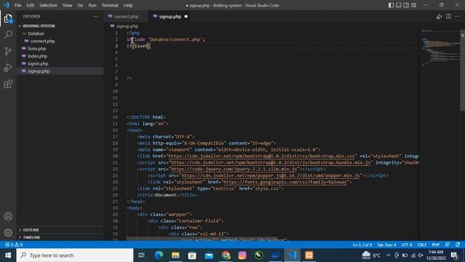Open notifications bell in status bar
The image size is (465, 262).
[458, 245]
